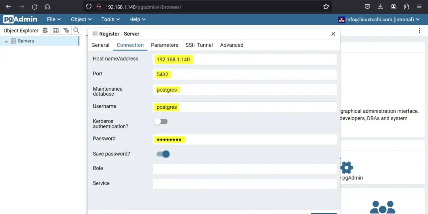This screenshot has height=214, width=428.
Task: Open the Help menu dropdown
Action: coord(137,19)
